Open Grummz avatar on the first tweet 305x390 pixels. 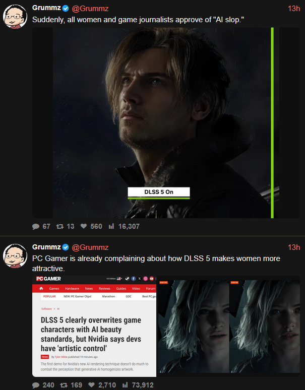(15, 17)
